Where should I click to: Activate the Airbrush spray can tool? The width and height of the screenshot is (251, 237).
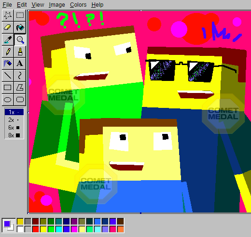(x=8, y=64)
